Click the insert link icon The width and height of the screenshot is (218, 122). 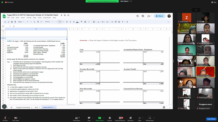[112, 22]
